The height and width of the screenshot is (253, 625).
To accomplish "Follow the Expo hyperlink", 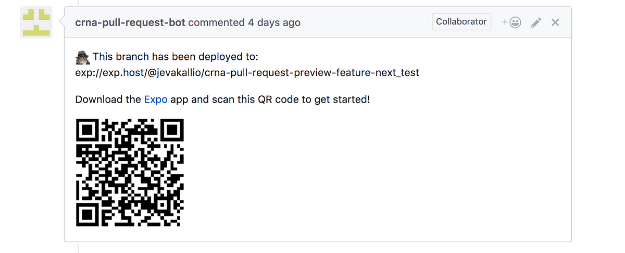I will [156, 99].
